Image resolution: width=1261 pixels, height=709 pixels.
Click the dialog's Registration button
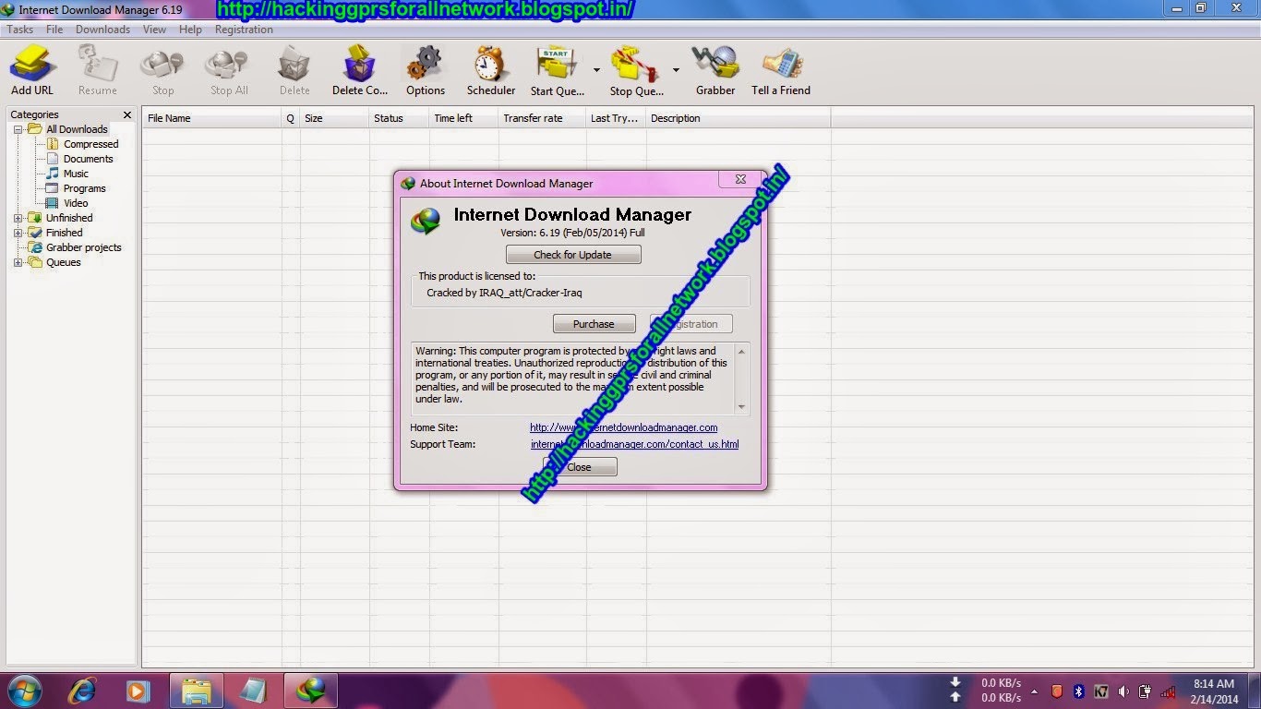pos(691,324)
